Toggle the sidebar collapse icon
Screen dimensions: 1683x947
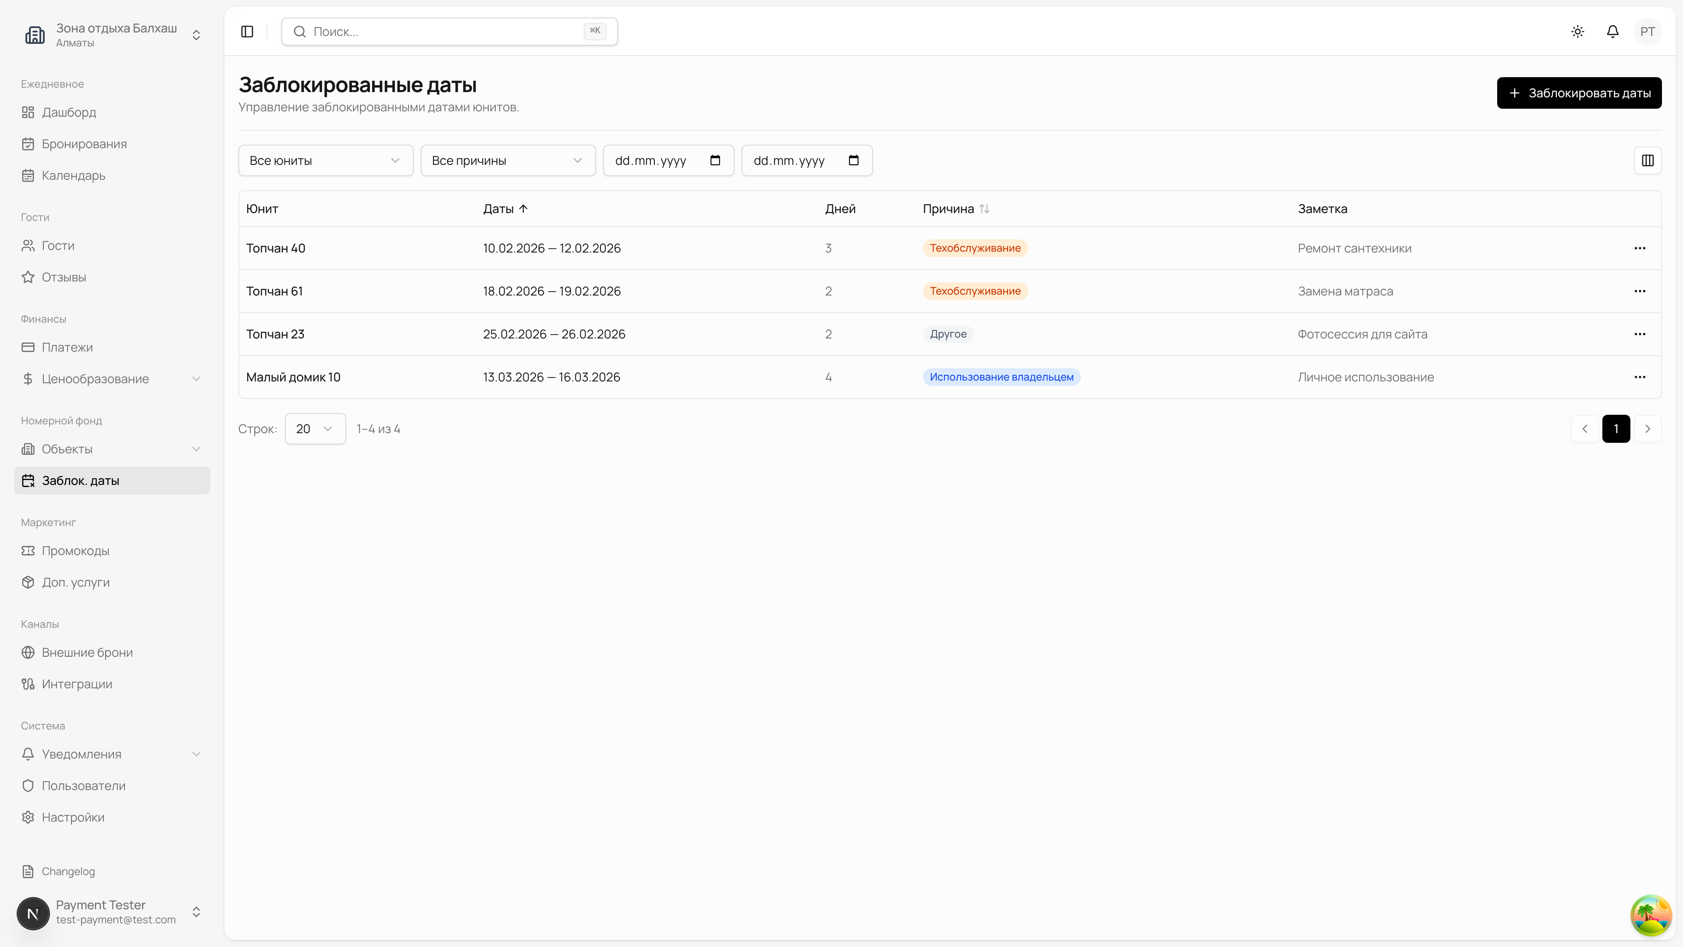pyautogui.click(x=247, y=32)
